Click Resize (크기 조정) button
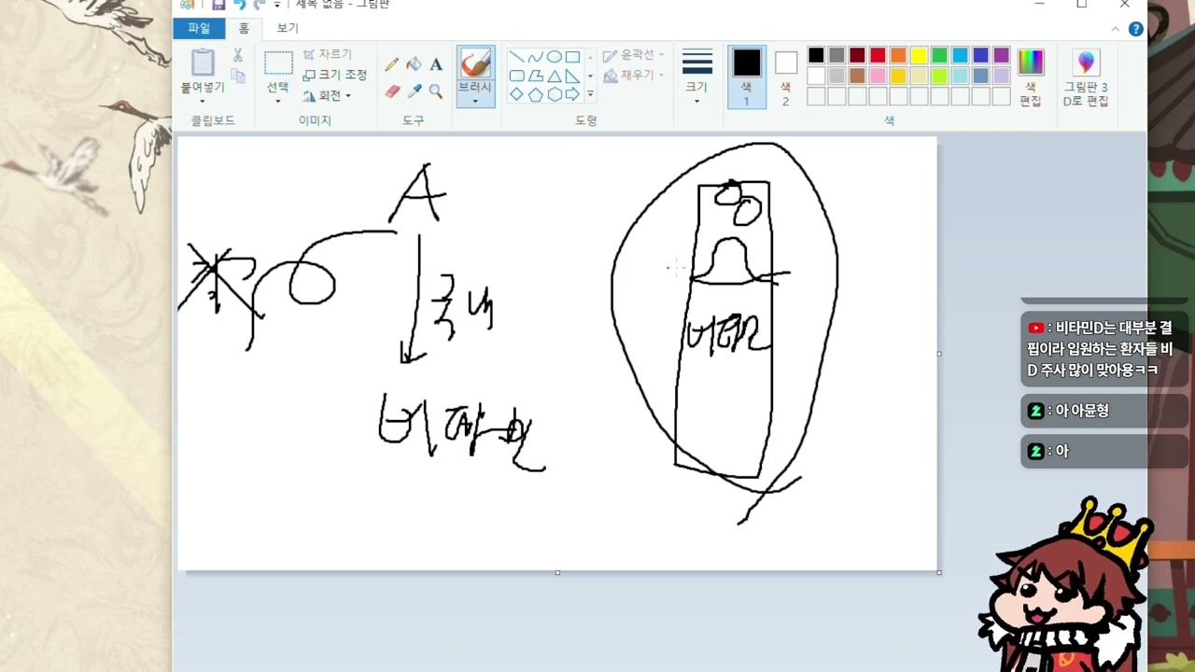Viewport: 1195px width, 672px height. coord(335,75)
